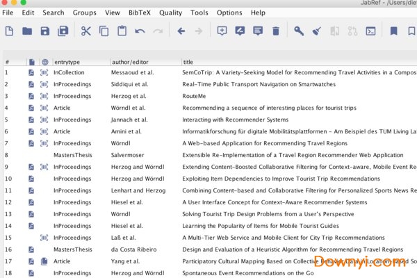The image size is (417, 278).
Task: Open the terminal console icon in toolbar
Action: coord(371,31)
